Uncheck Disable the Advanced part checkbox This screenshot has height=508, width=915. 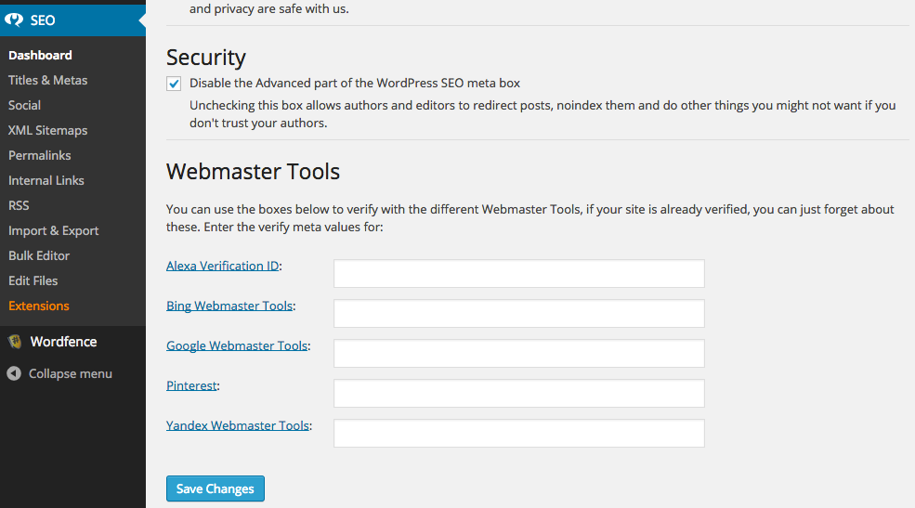click(174, 84)
